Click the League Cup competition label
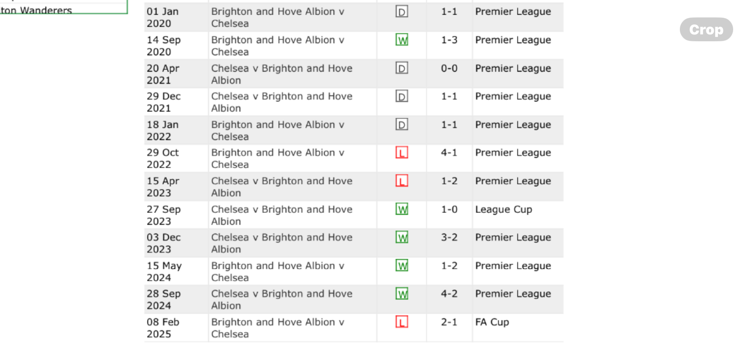This screenshot has height=344, width=746. click(x=503, y=210)
